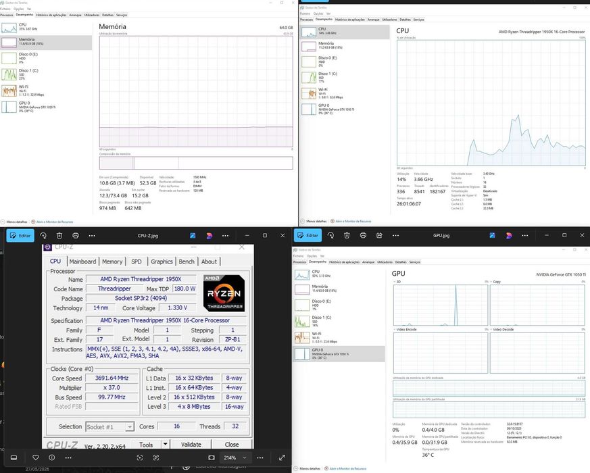Open the Designer icon in GPU.jpg window

509,235
